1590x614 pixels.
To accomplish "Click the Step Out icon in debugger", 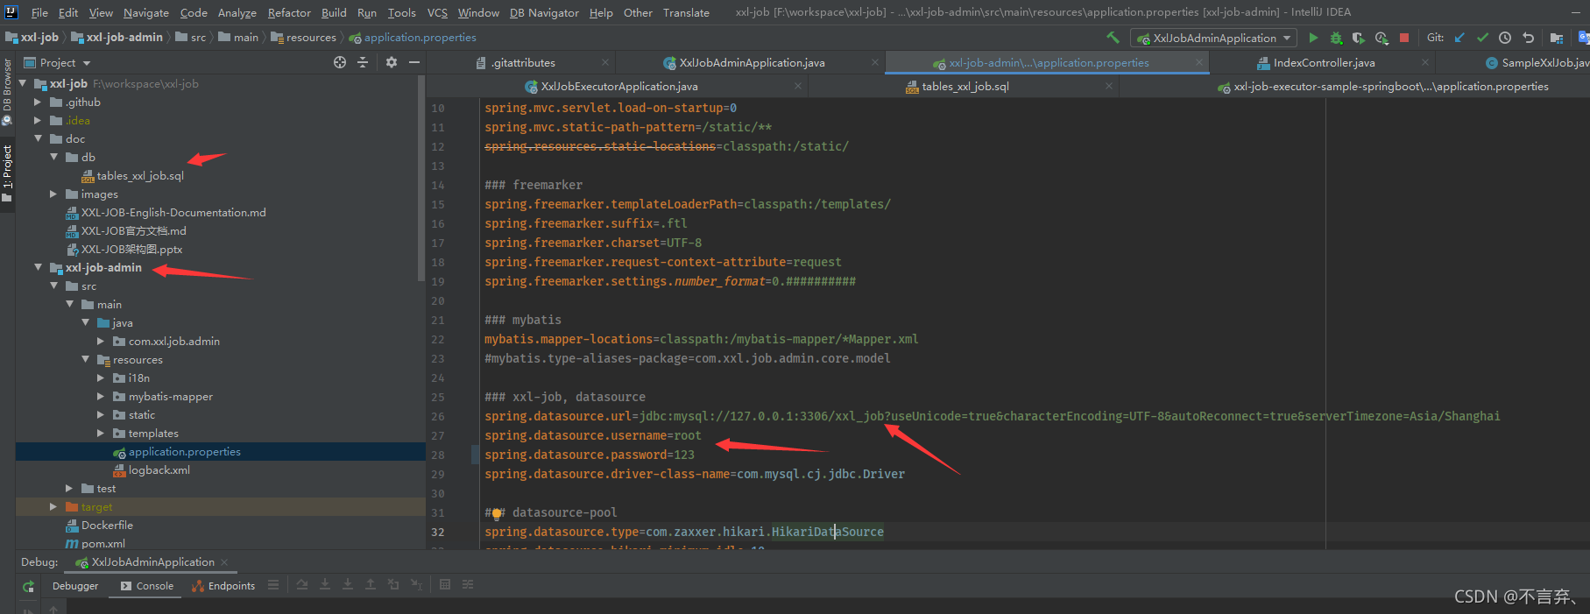I will pyautogui.click(x=371, y=584).
